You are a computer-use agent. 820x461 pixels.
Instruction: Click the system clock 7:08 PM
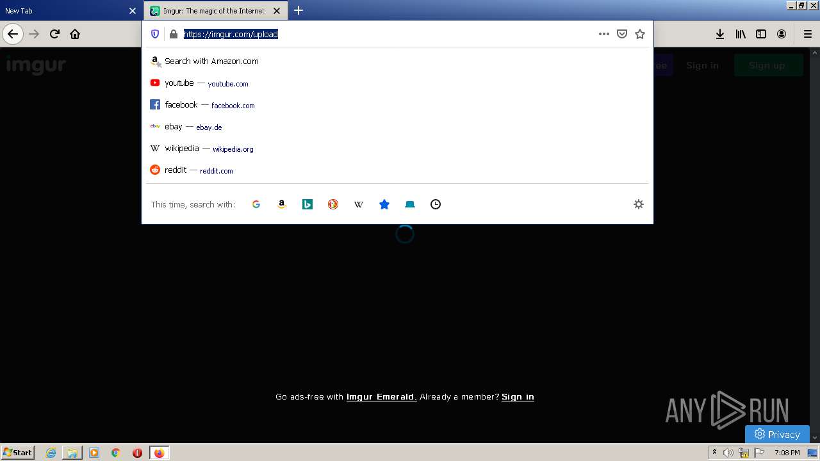pyautogui.click(x=787, y=453)
